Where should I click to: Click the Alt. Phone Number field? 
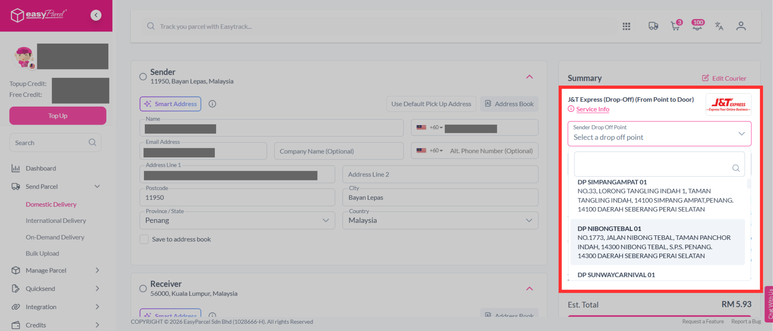coord(491,151)
